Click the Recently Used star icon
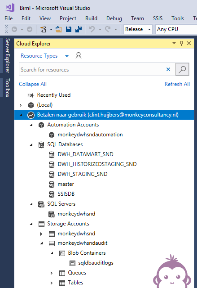 [x=31, y=95]
